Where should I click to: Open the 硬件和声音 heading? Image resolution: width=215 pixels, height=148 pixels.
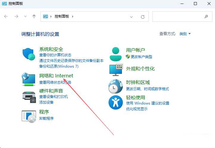(51, 91)
